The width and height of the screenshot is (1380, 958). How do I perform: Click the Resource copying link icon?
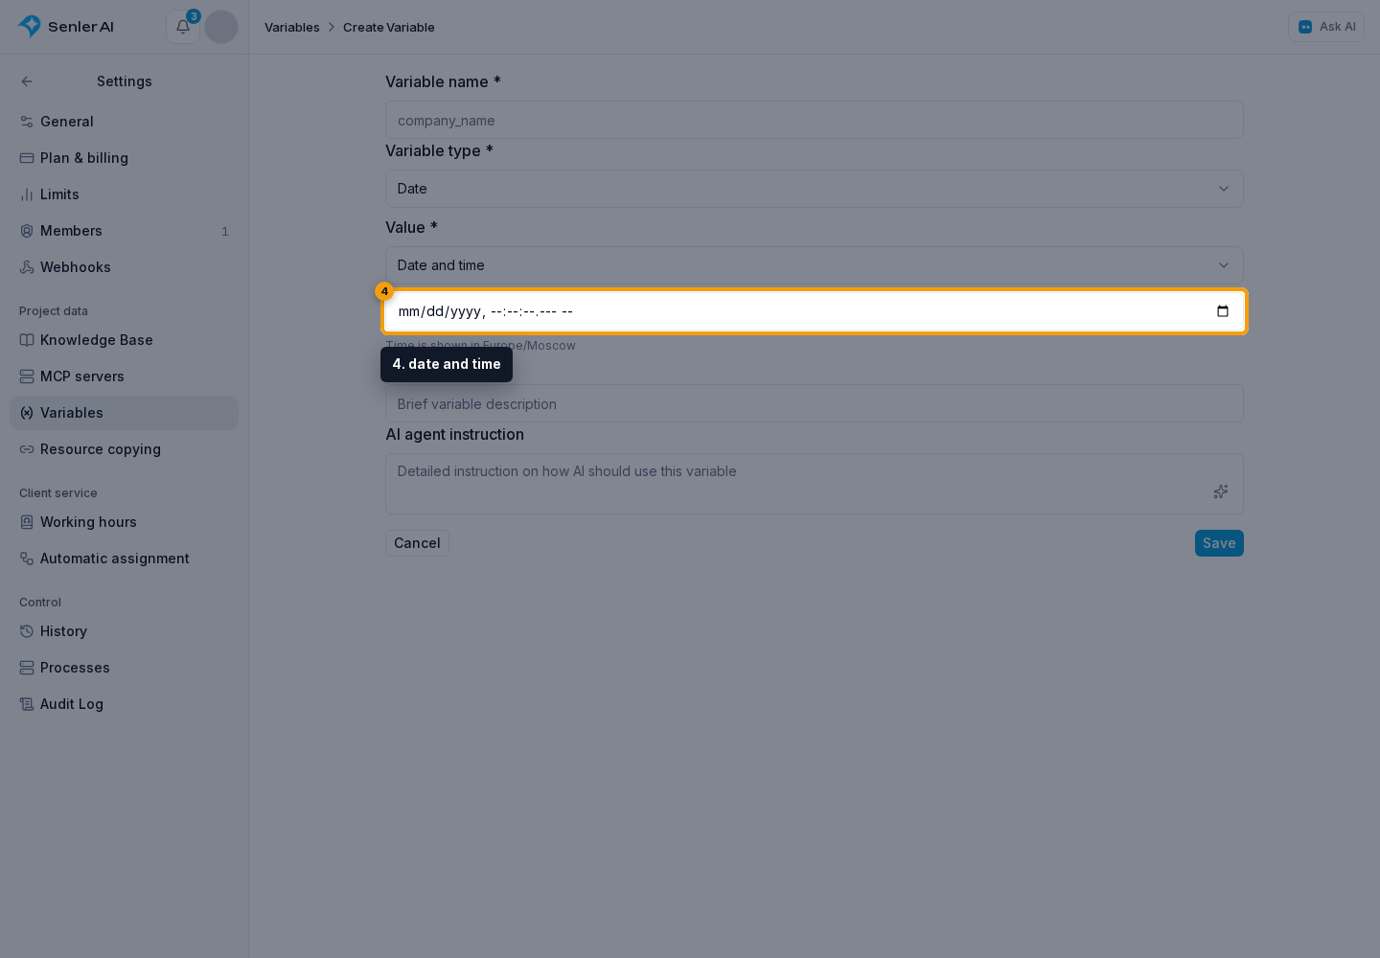(27, 449)
